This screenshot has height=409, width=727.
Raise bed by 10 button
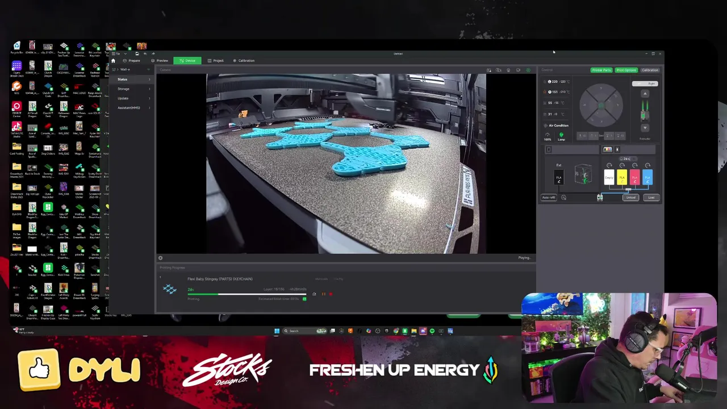[x=582, y=136]
